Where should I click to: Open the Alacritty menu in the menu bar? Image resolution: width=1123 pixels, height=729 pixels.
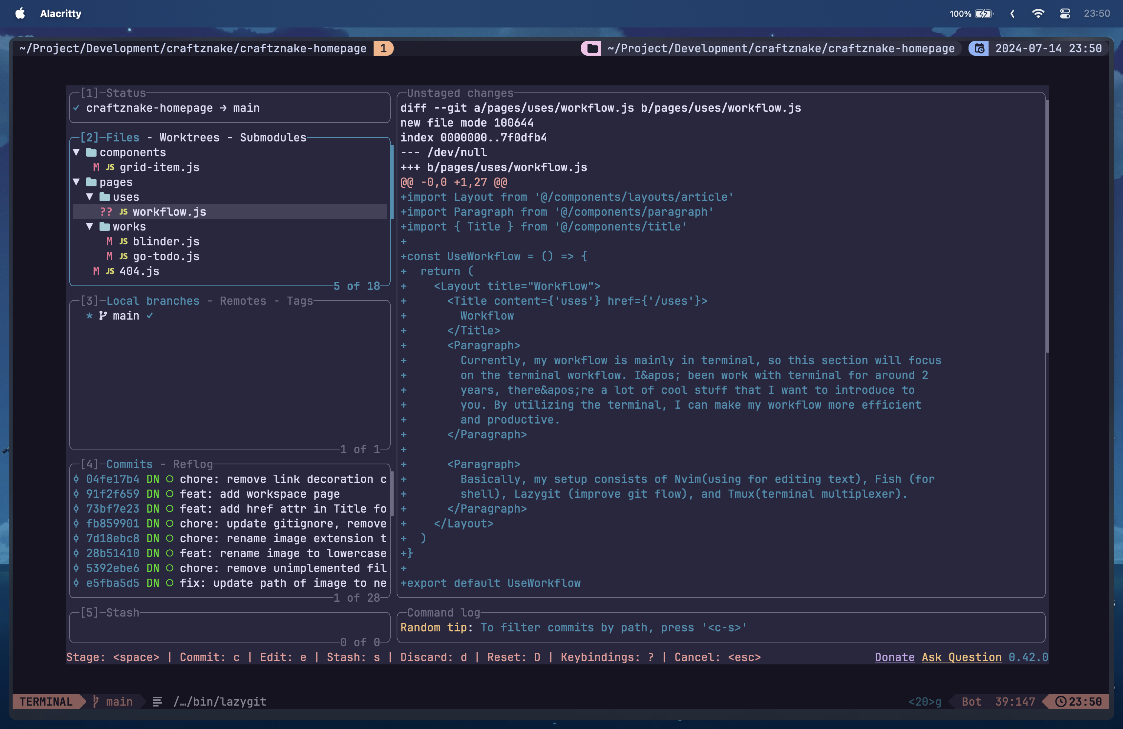[61, 13]
